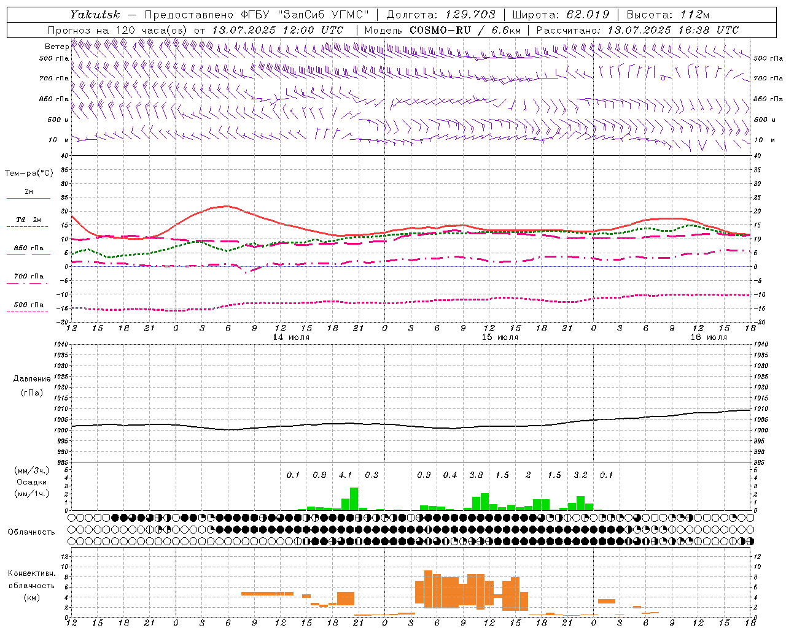
Task: Click the Рассчитано: 13.07.2025 16:38 UTC timestamp
Action: tap(637, 30)
